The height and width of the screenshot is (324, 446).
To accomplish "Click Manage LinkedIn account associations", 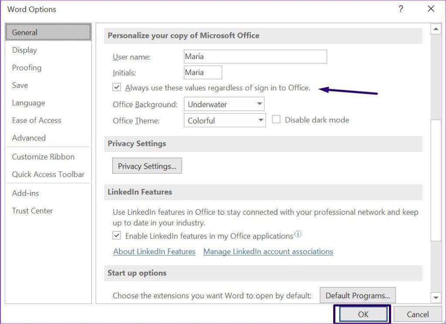I will tap(268, 251).
